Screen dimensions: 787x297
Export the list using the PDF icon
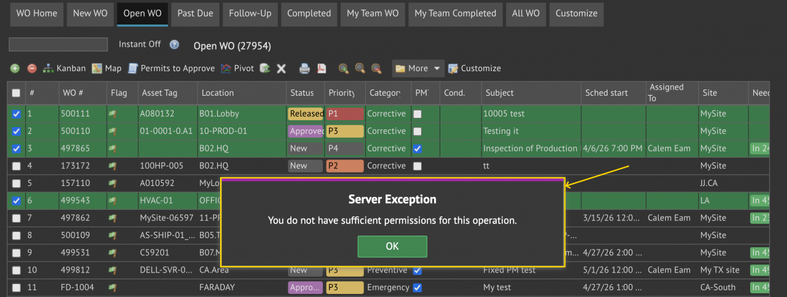[321, 69]
